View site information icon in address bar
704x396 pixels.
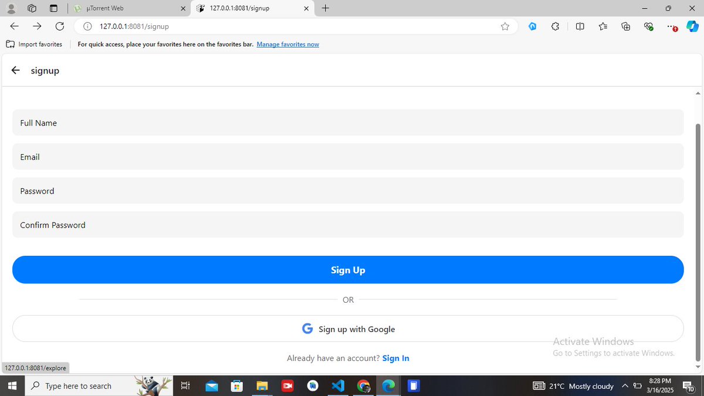coord(88,26)
